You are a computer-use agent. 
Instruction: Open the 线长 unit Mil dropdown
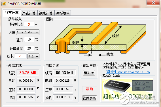tap(33, 56)
